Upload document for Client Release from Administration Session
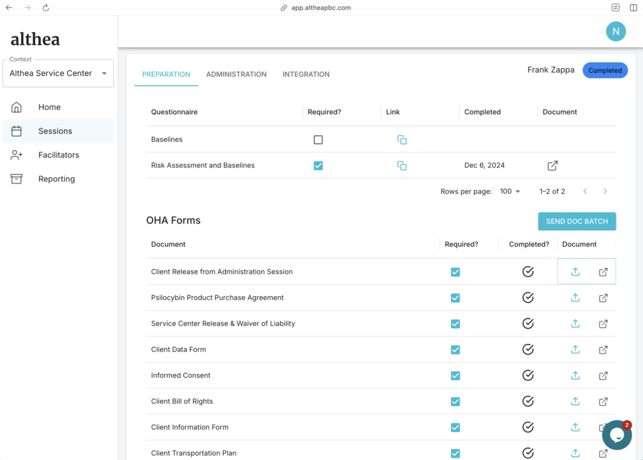The image size is (643, 460). coord(575,272)
